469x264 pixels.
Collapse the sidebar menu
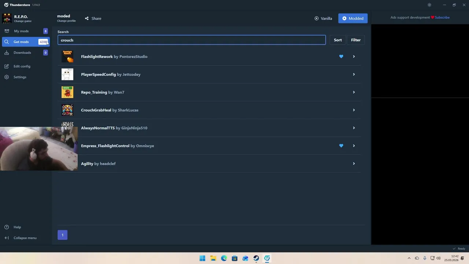tap(25, 238)
